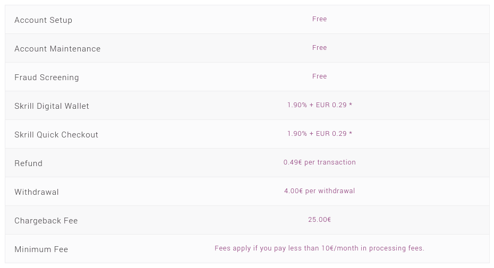Select the Free value for Fraud Screening
494x268 pixels.
(319, 76)
